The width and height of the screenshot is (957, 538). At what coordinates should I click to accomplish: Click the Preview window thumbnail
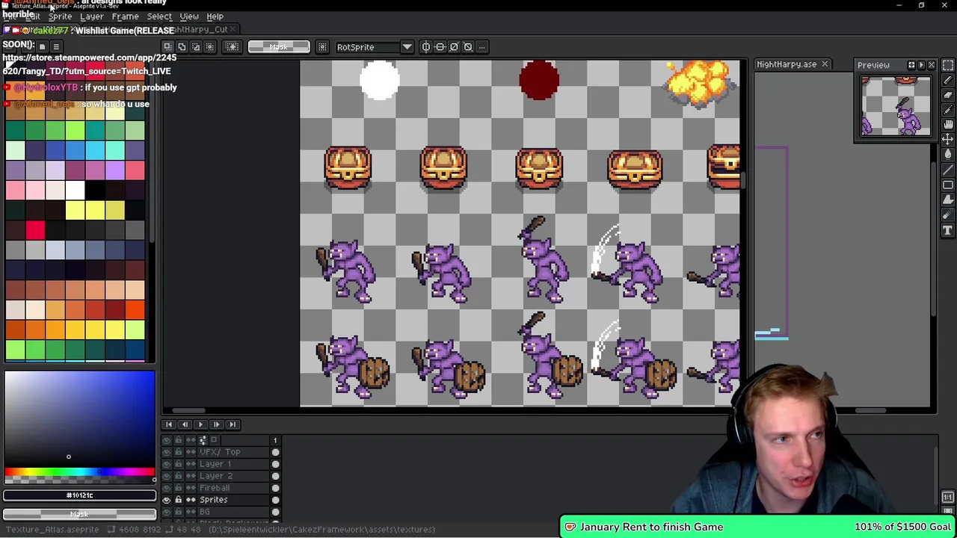(x=896, y=106)
